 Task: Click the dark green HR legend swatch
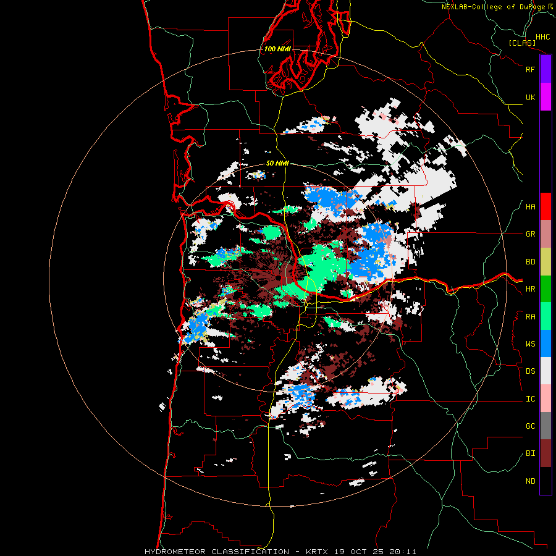[x=545, y=289]
